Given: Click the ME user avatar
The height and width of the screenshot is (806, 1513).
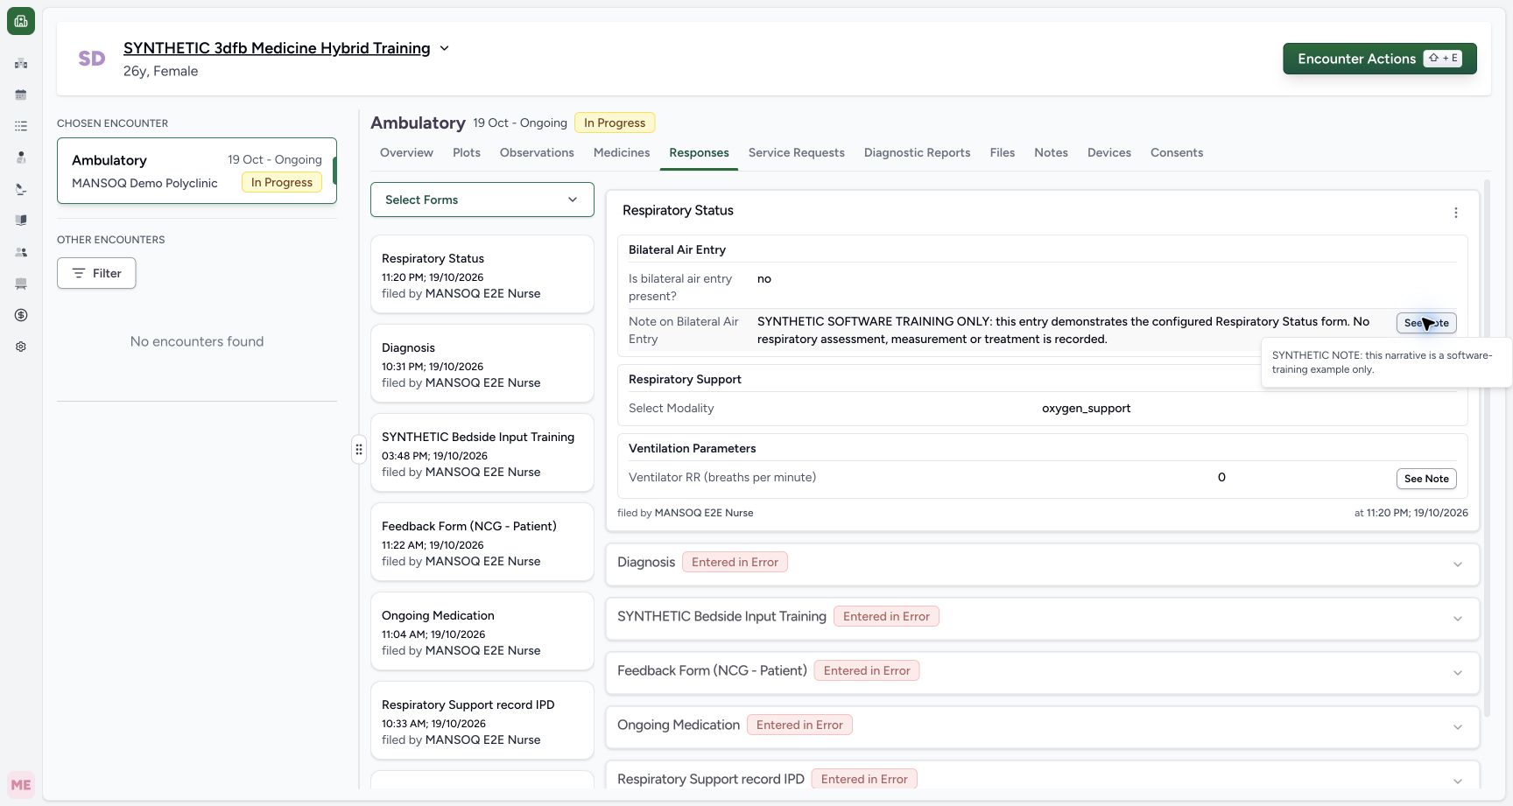Looking at the screenshot, I should click(x=21, y=785).
